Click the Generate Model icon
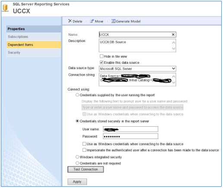Viewport: 223px width, 188px height. pos(113,21)
